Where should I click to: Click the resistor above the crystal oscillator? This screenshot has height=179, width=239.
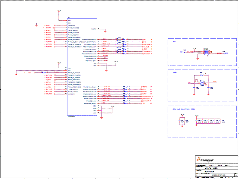(201, 75)
